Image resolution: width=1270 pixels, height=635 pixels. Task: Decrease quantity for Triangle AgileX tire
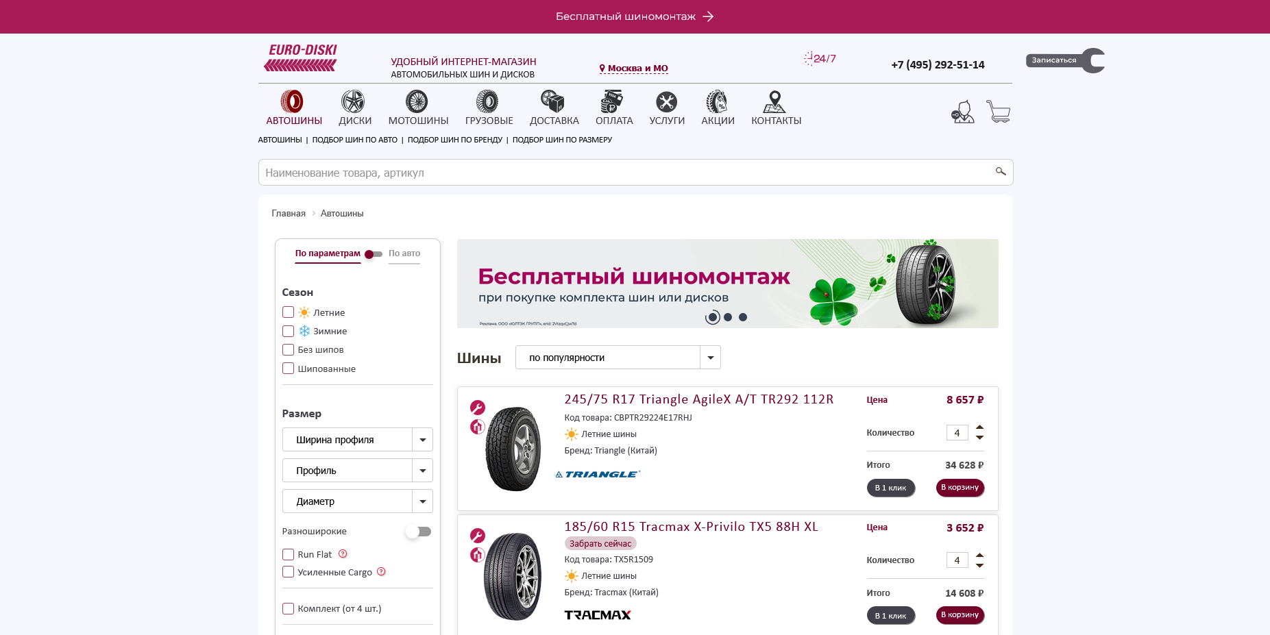[980, 438]
